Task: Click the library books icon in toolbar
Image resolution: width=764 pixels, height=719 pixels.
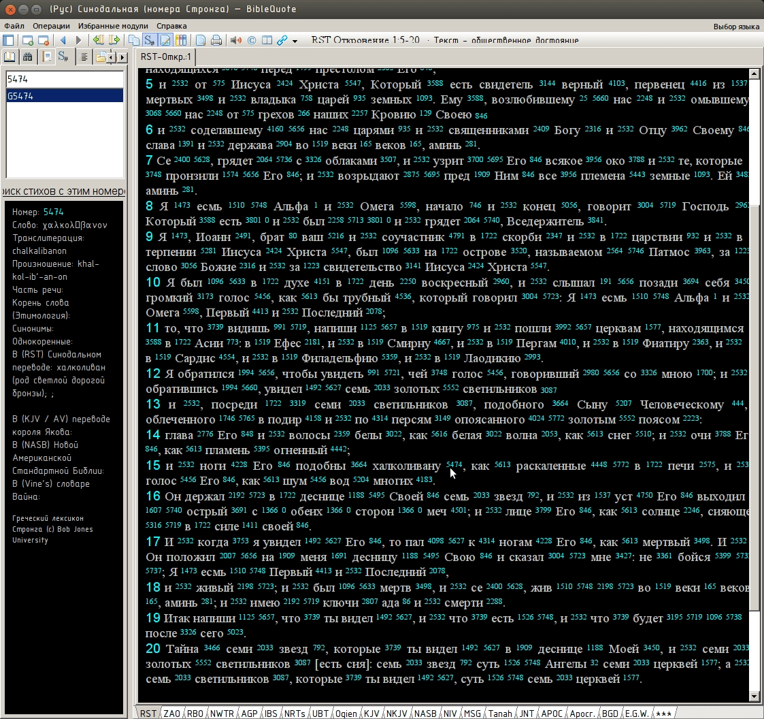Action: pyautogui.click(x=181, y=40)
